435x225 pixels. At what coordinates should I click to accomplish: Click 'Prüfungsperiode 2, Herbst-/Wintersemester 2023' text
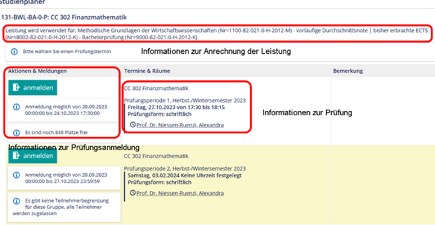pos(185,168)
